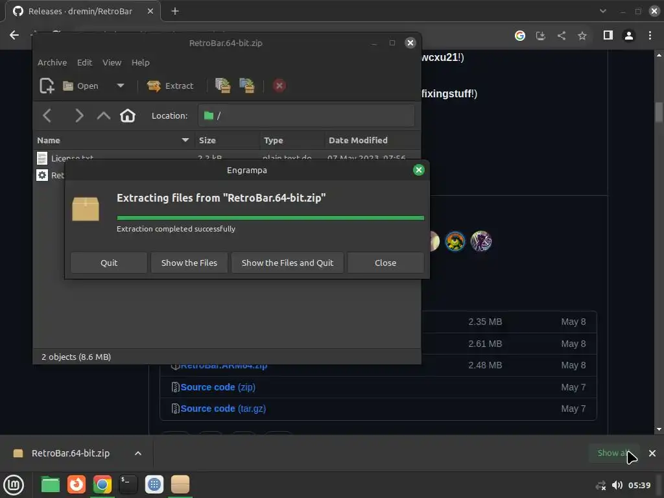Go back with the left arrow in Engrampa
Image resolution: width=664 pixels, height=498 pixels.
click(47, 115)
